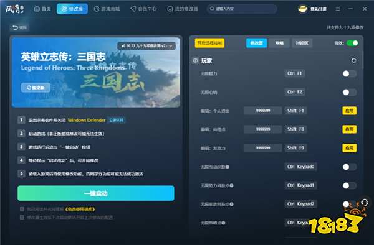Apply the Shift F9 value with 应用
The image size is (374, 245).
click(x=350, y=148)
